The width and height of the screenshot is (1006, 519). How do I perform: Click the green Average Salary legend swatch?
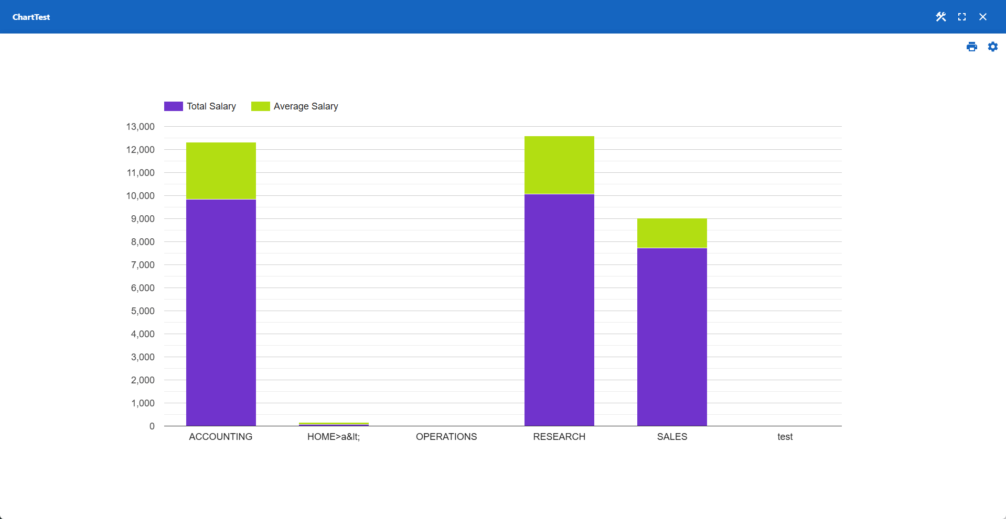coord(260,106)
